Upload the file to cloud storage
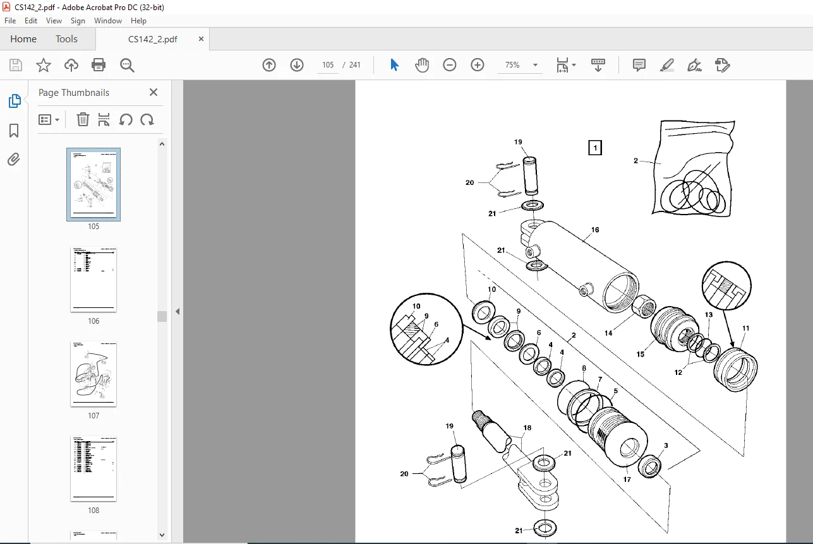The image size is (813, 544). click(71, 65)
